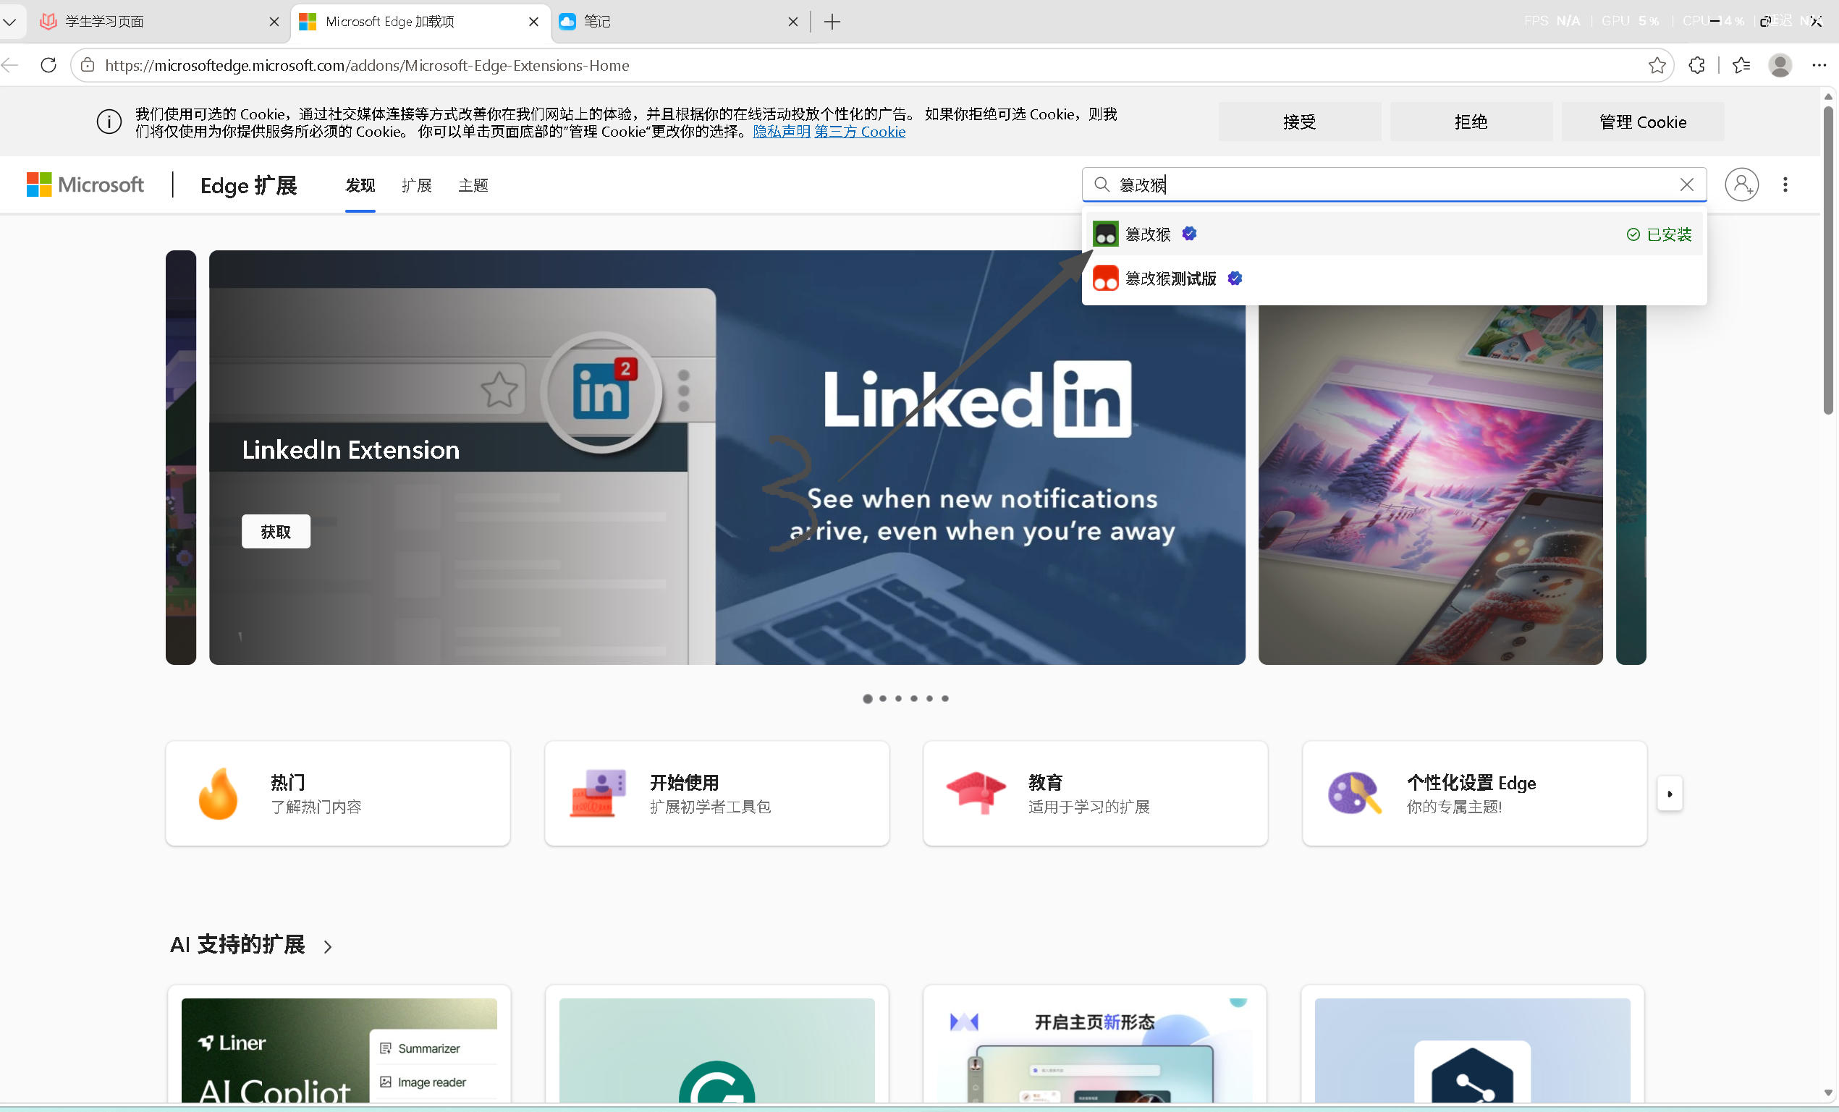
Task: Reject cookies with 拒绝 button
Action: [x=1471, y=122]
